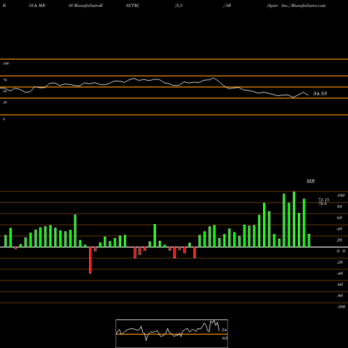
Task: Click the RSI axis label 50
Action: tap(5, 91)
